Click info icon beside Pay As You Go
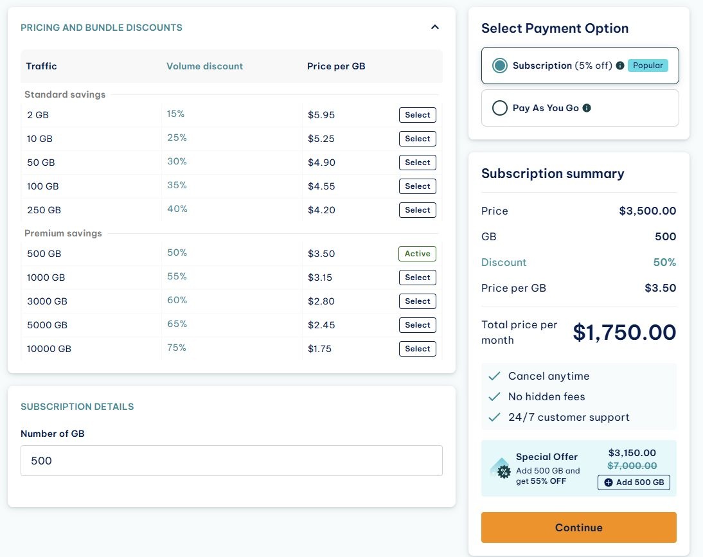 coord(587,108)
